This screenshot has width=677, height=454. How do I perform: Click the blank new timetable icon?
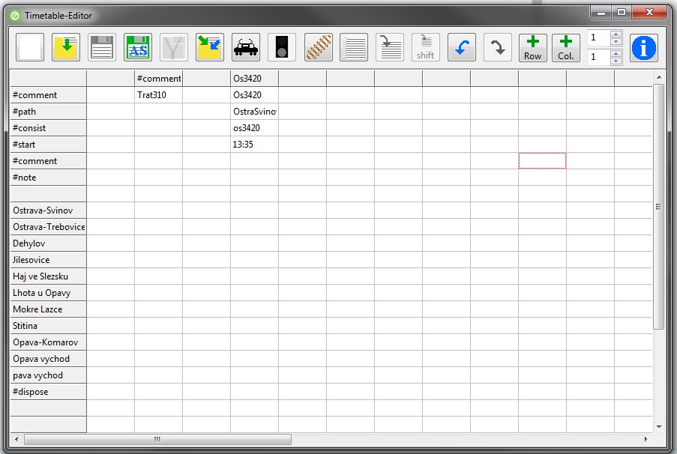tap(30, 48)
